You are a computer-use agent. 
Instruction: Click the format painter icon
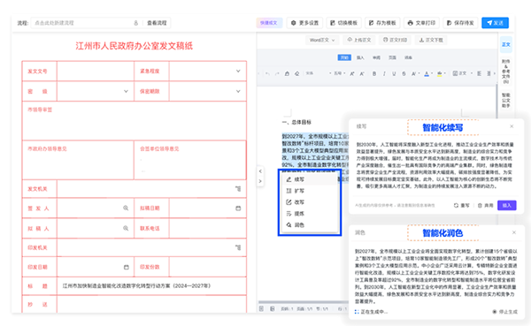click(287, 73)
